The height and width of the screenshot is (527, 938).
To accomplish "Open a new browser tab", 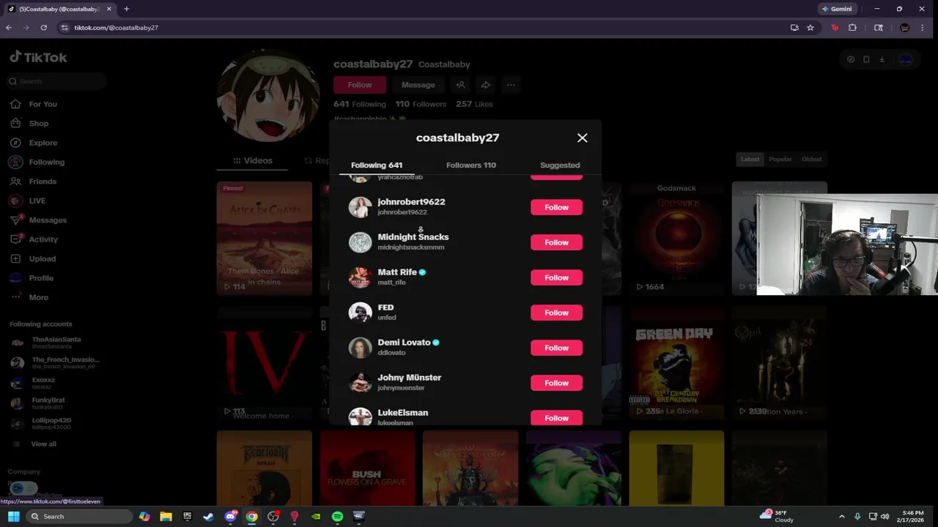I will click(x=126, y=9).
